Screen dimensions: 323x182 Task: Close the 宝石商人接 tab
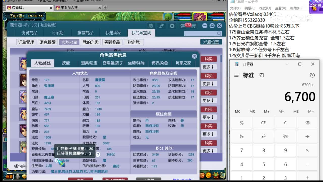(x=99, y=8)
